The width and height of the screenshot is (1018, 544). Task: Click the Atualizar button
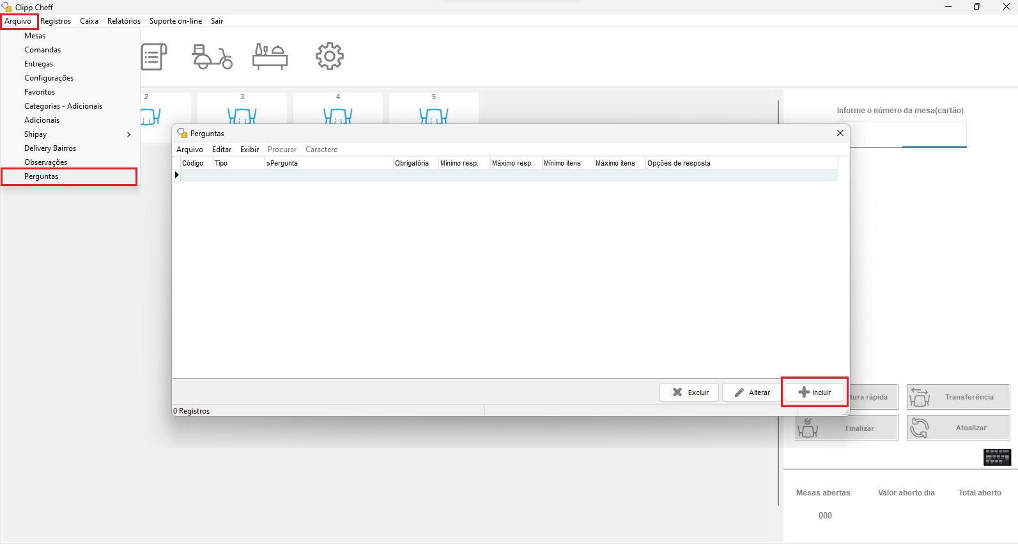coord(958,428)
